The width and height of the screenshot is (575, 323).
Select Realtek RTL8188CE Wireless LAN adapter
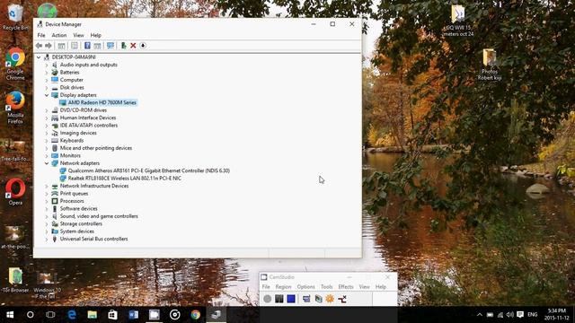pyautogui.click(x=125, y=179)
